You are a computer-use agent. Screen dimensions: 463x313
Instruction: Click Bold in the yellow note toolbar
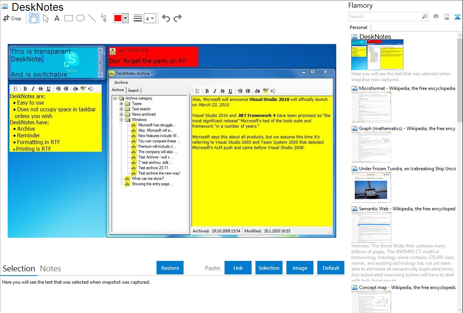pyautogui.click(x=25, y=89)
